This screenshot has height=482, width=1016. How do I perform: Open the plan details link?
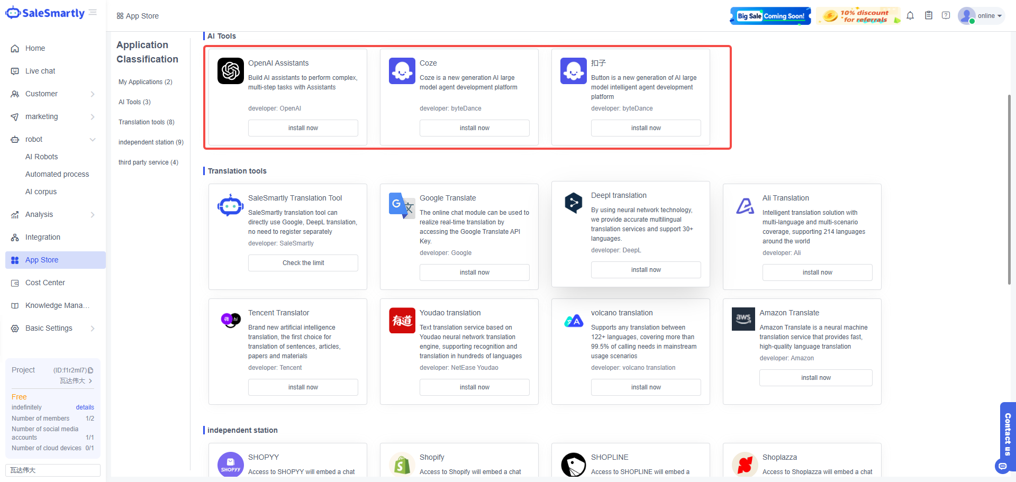(85, 407)
